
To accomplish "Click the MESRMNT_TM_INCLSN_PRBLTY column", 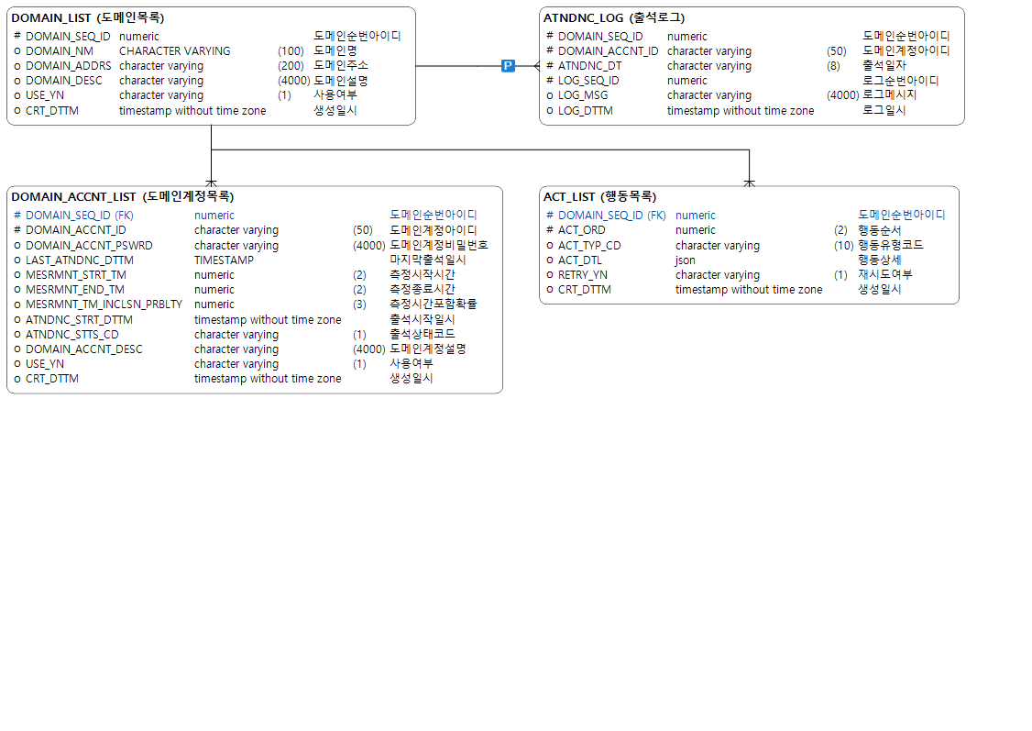I will coord(104,305).
